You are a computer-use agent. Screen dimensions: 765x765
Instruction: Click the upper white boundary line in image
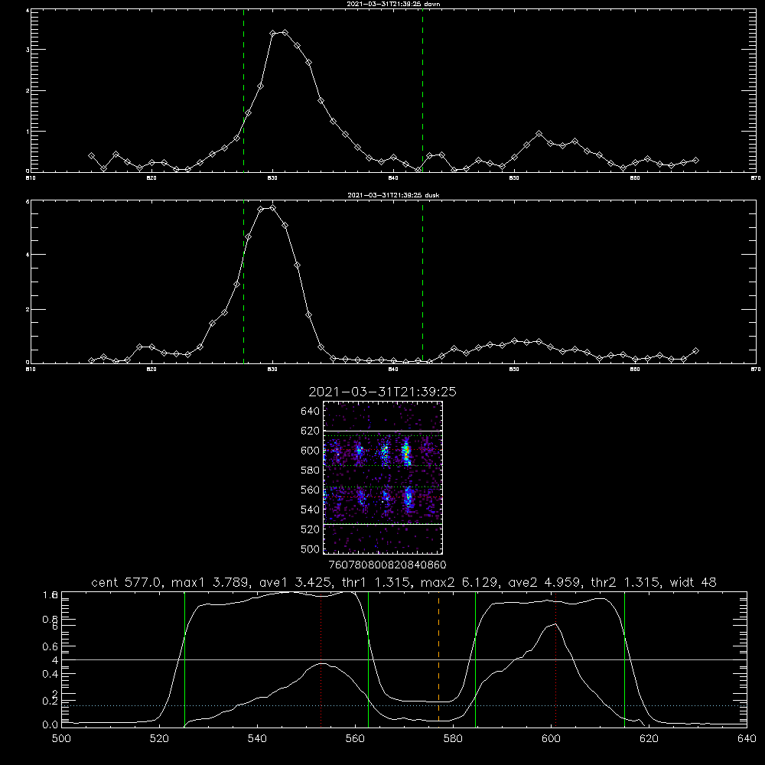point(383,431)
